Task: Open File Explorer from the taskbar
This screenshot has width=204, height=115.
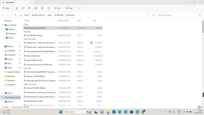Action: tap(108, 112)
